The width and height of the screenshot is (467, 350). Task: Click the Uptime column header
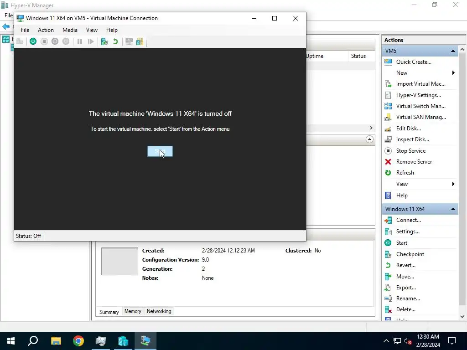click(x=327, y=56)
